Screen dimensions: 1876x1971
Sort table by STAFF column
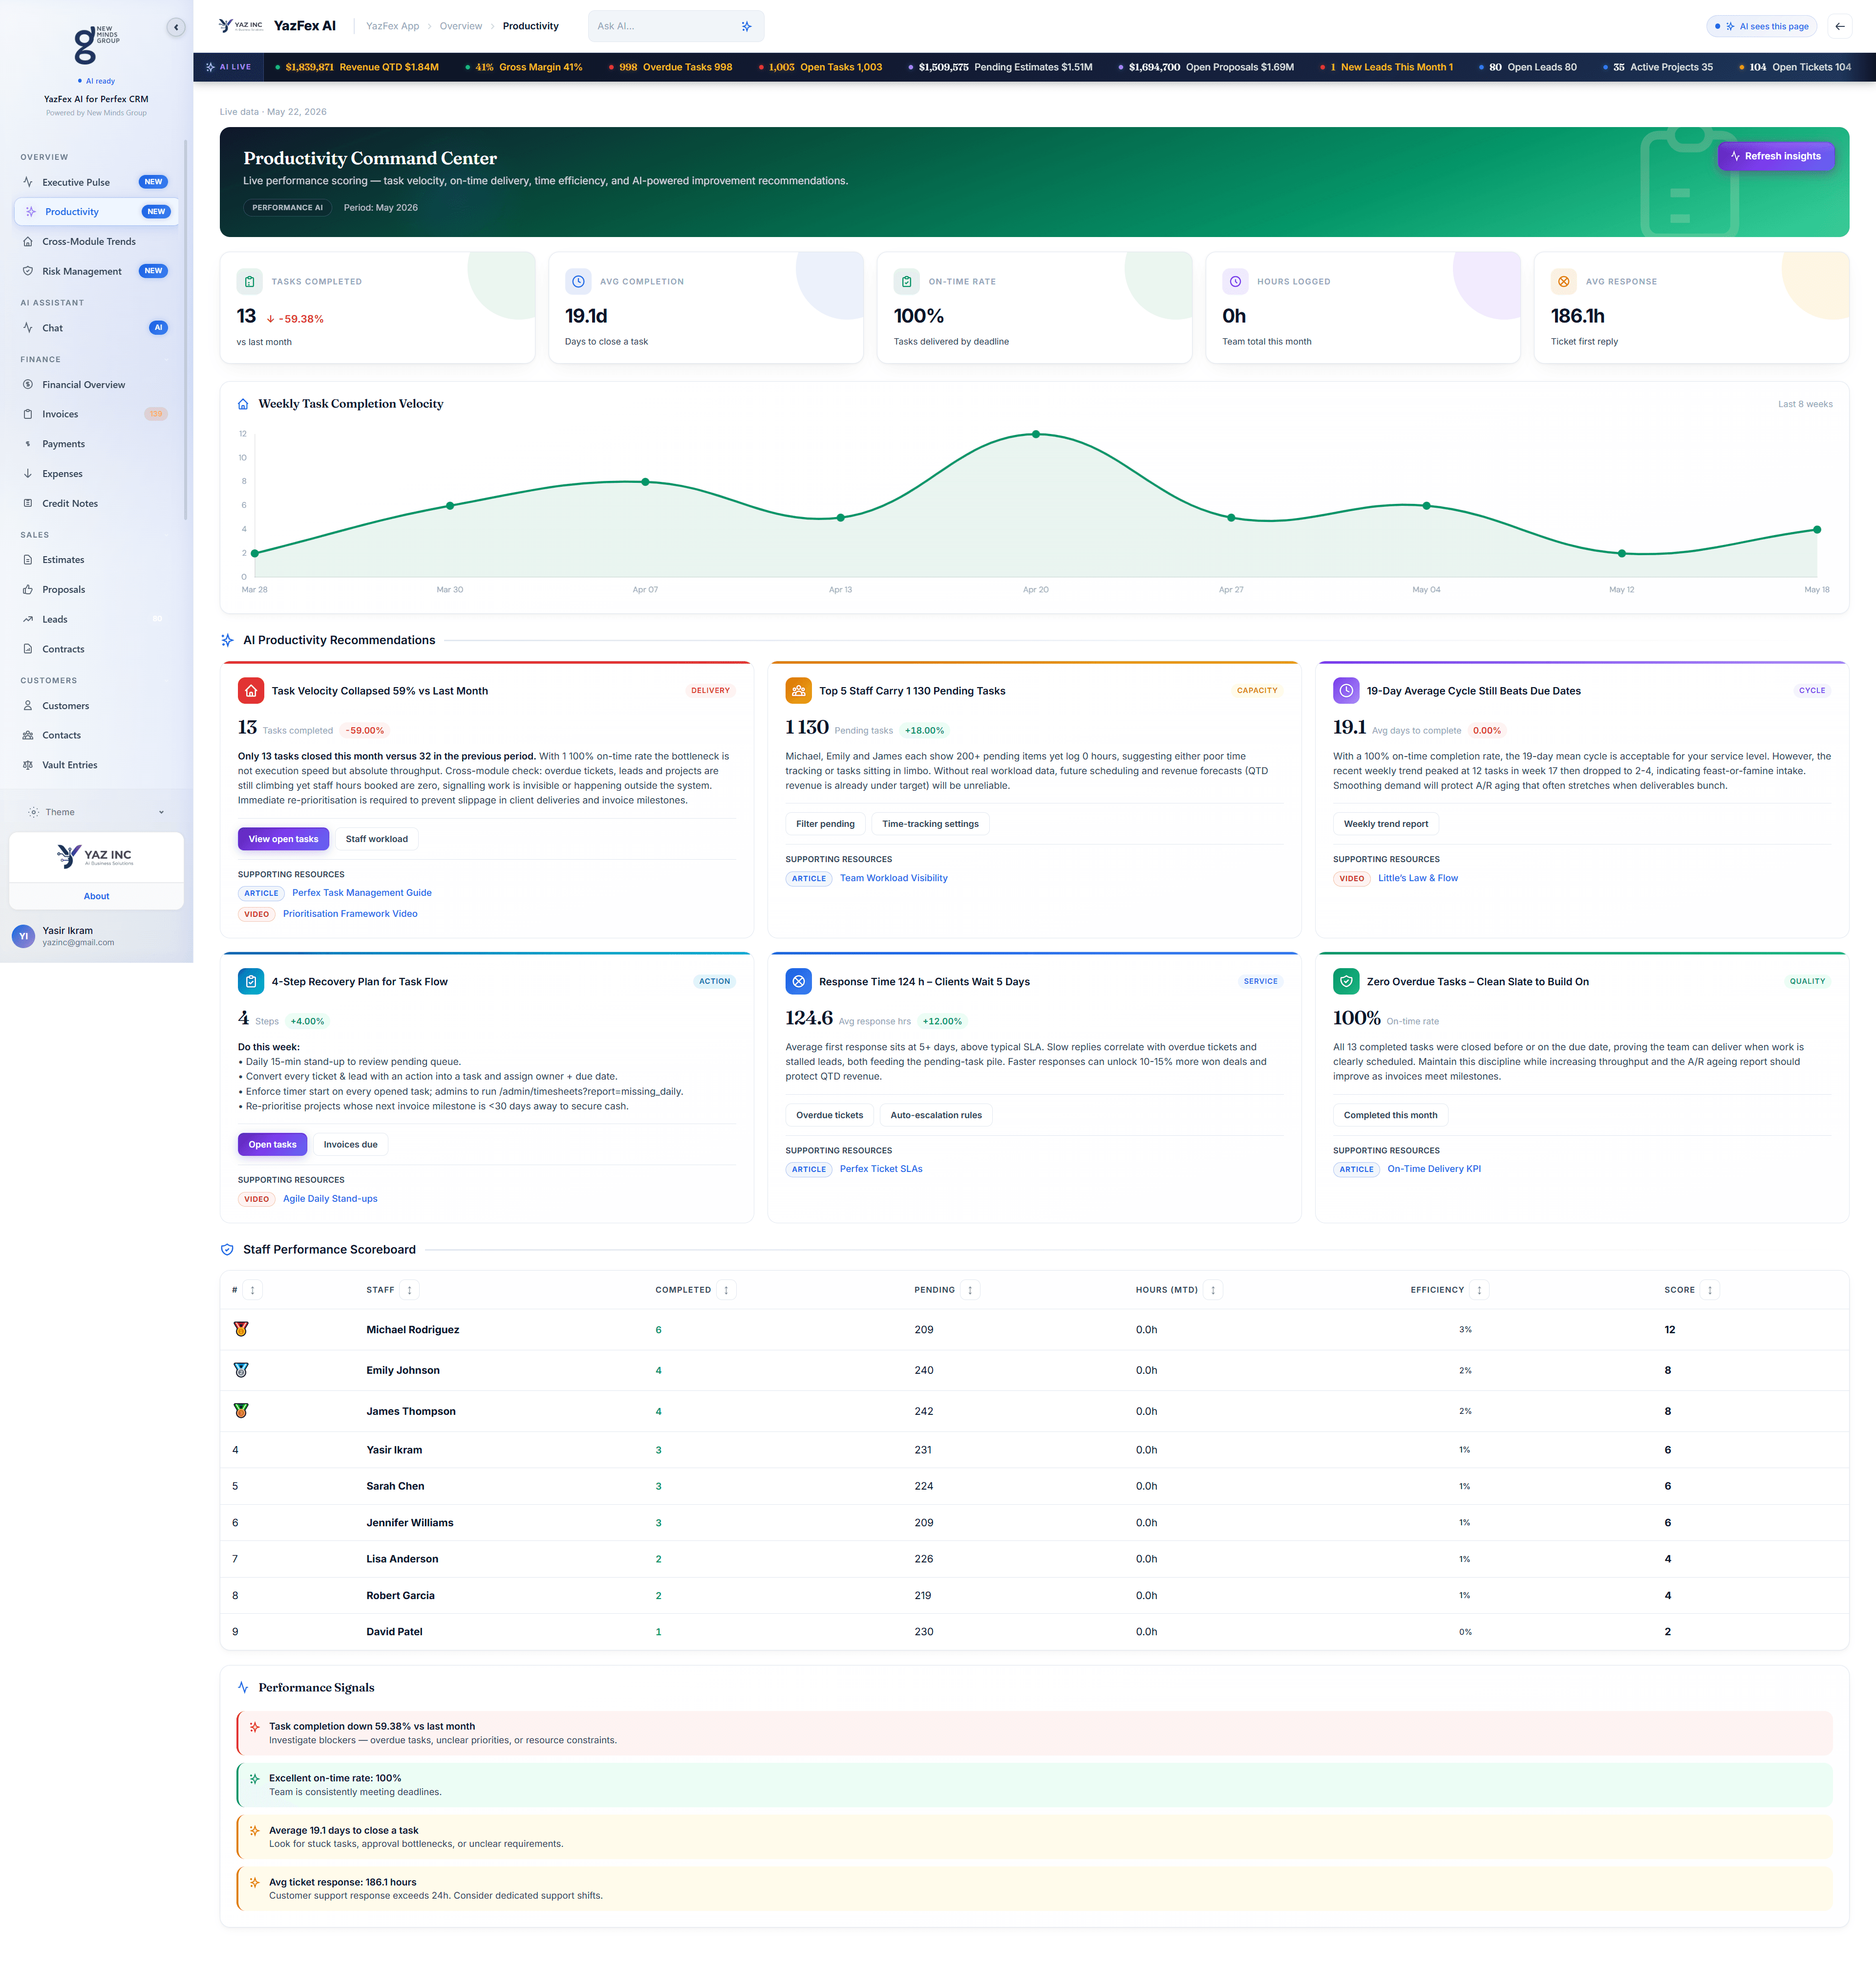pyautogui.click(x=409, y=1291)
